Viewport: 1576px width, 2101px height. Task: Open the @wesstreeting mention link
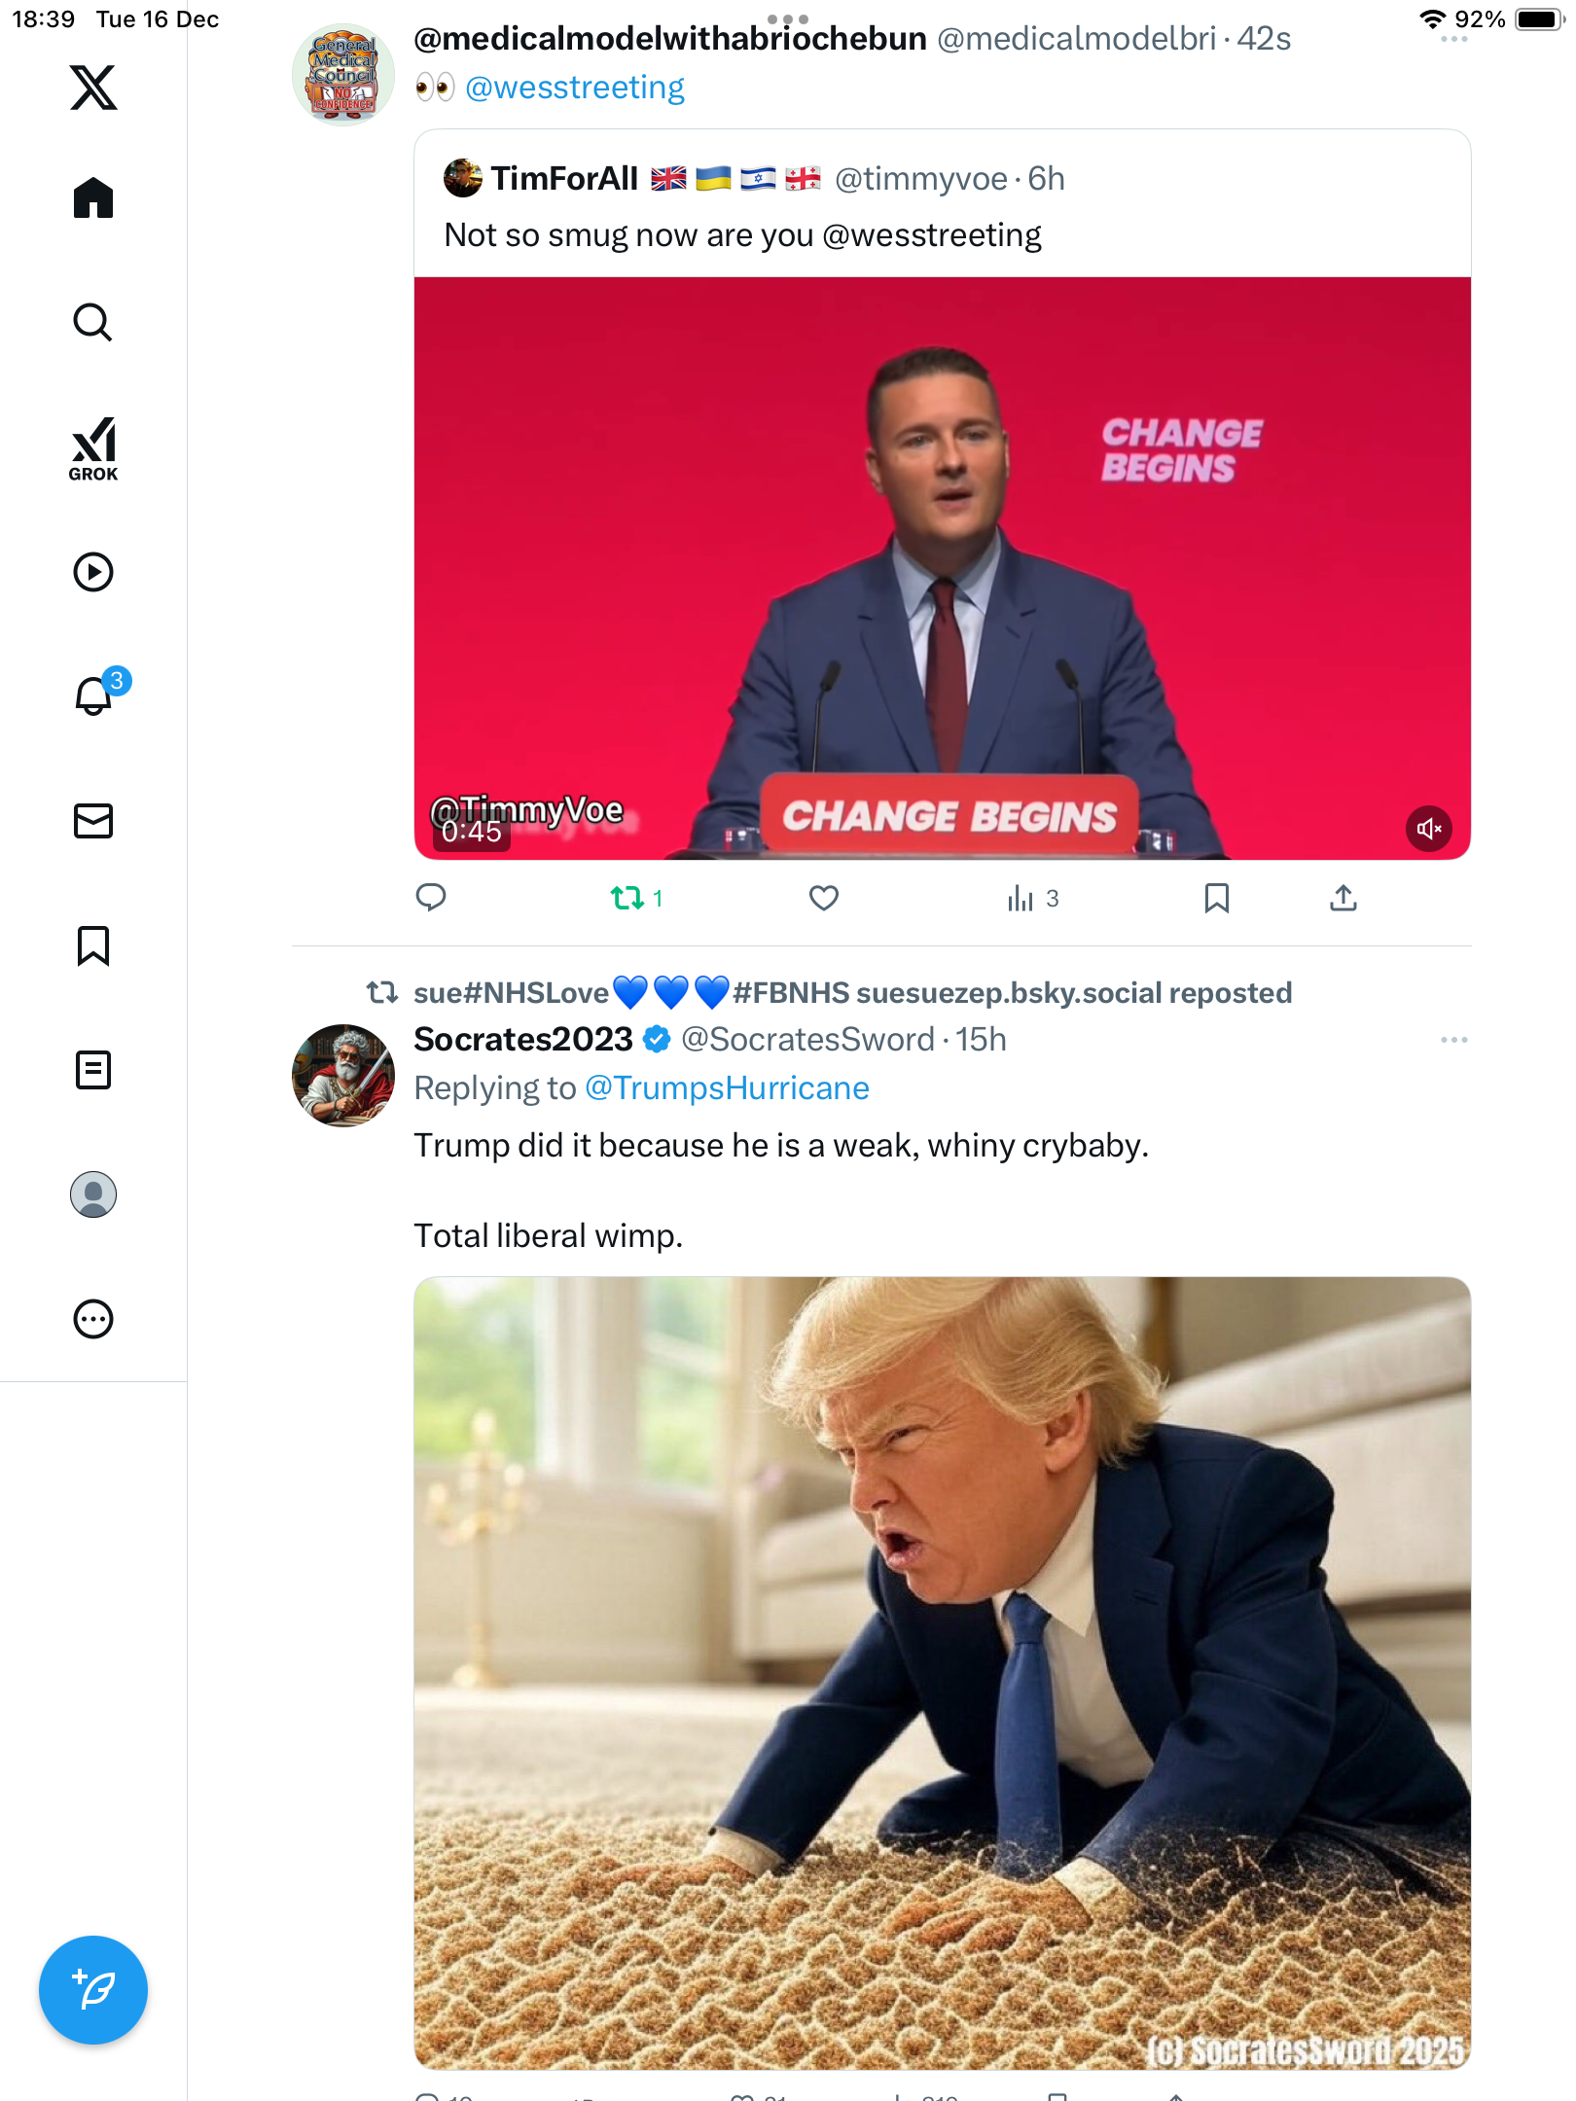pyautogui.click(x=575, y=88)
